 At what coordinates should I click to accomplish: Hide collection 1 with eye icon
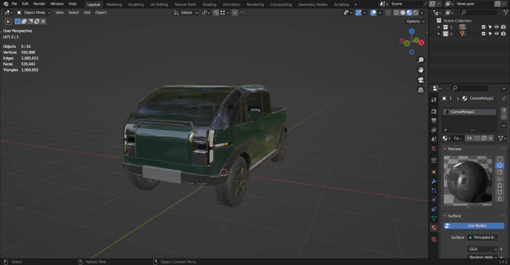[x=496, y=27]
